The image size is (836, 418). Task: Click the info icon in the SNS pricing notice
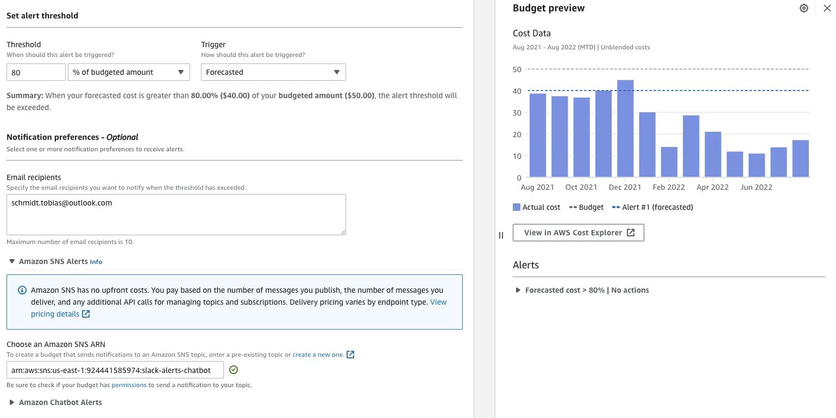point(21,290)
